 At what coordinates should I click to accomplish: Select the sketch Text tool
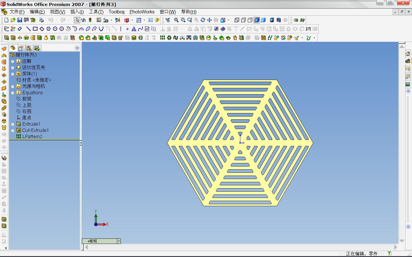(x=134, y=29)
